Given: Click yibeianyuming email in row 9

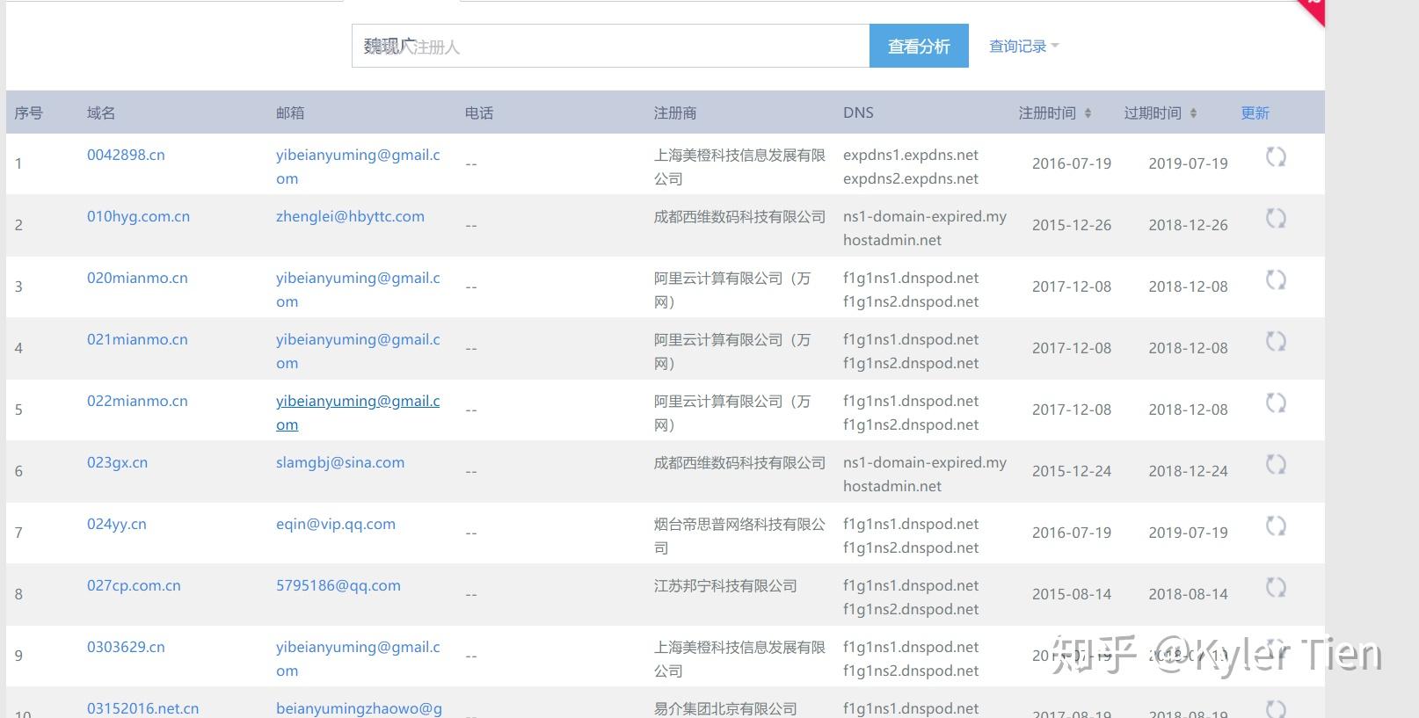Looking at the screenshot, I should (358, 658).
